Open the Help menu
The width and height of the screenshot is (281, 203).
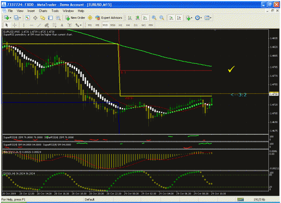(x=81, y=11)
